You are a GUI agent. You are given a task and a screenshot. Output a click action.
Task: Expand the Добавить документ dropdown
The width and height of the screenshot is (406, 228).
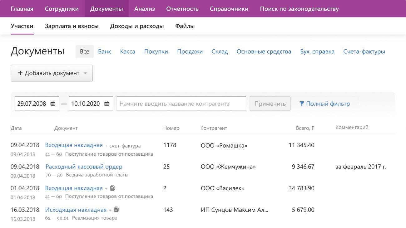(85, 73)
